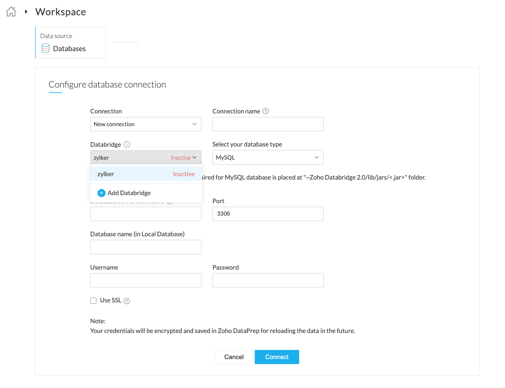The width and height of the screenshot is (505, 388).
Task: Click the Databridge info icon
Action: (x=127, y=145)
